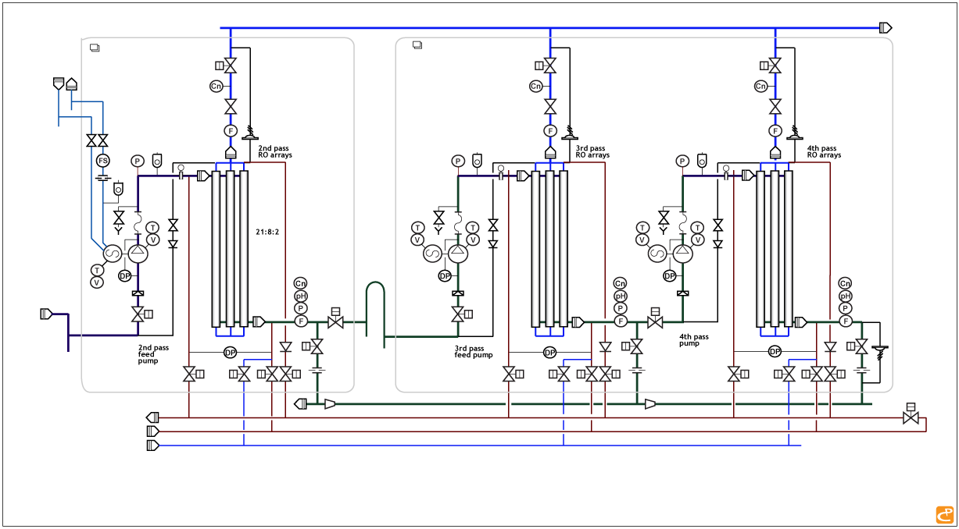Select the 2nd pass feed pump symbol

[x=138, y=254]
